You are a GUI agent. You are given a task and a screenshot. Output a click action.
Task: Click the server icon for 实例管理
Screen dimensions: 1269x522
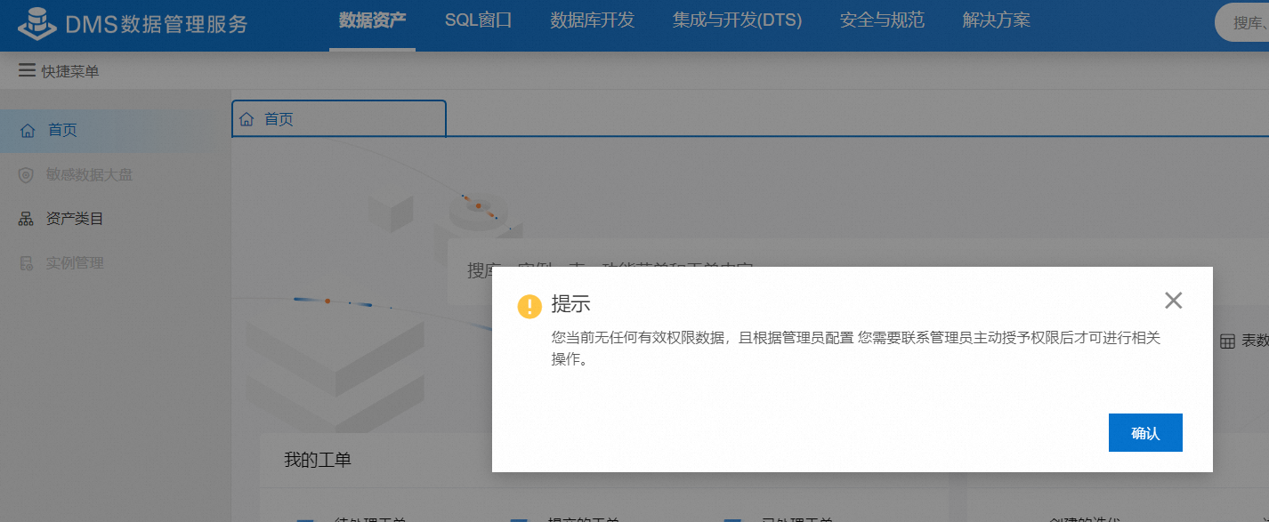[x=27, y=263]
